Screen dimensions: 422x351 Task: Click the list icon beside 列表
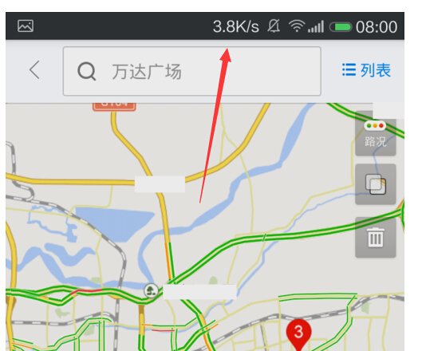(349, 69)
